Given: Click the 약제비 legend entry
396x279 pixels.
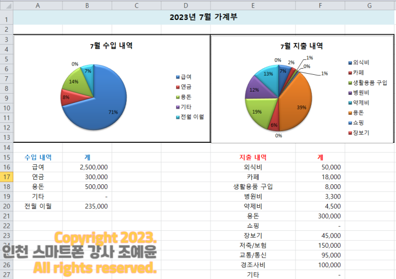Looking at the screenshot, I should click(x=359, y=103).
